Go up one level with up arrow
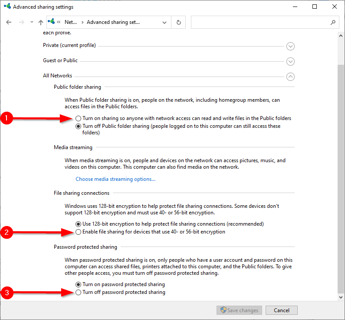345x320 pixels. coord(40,22)
